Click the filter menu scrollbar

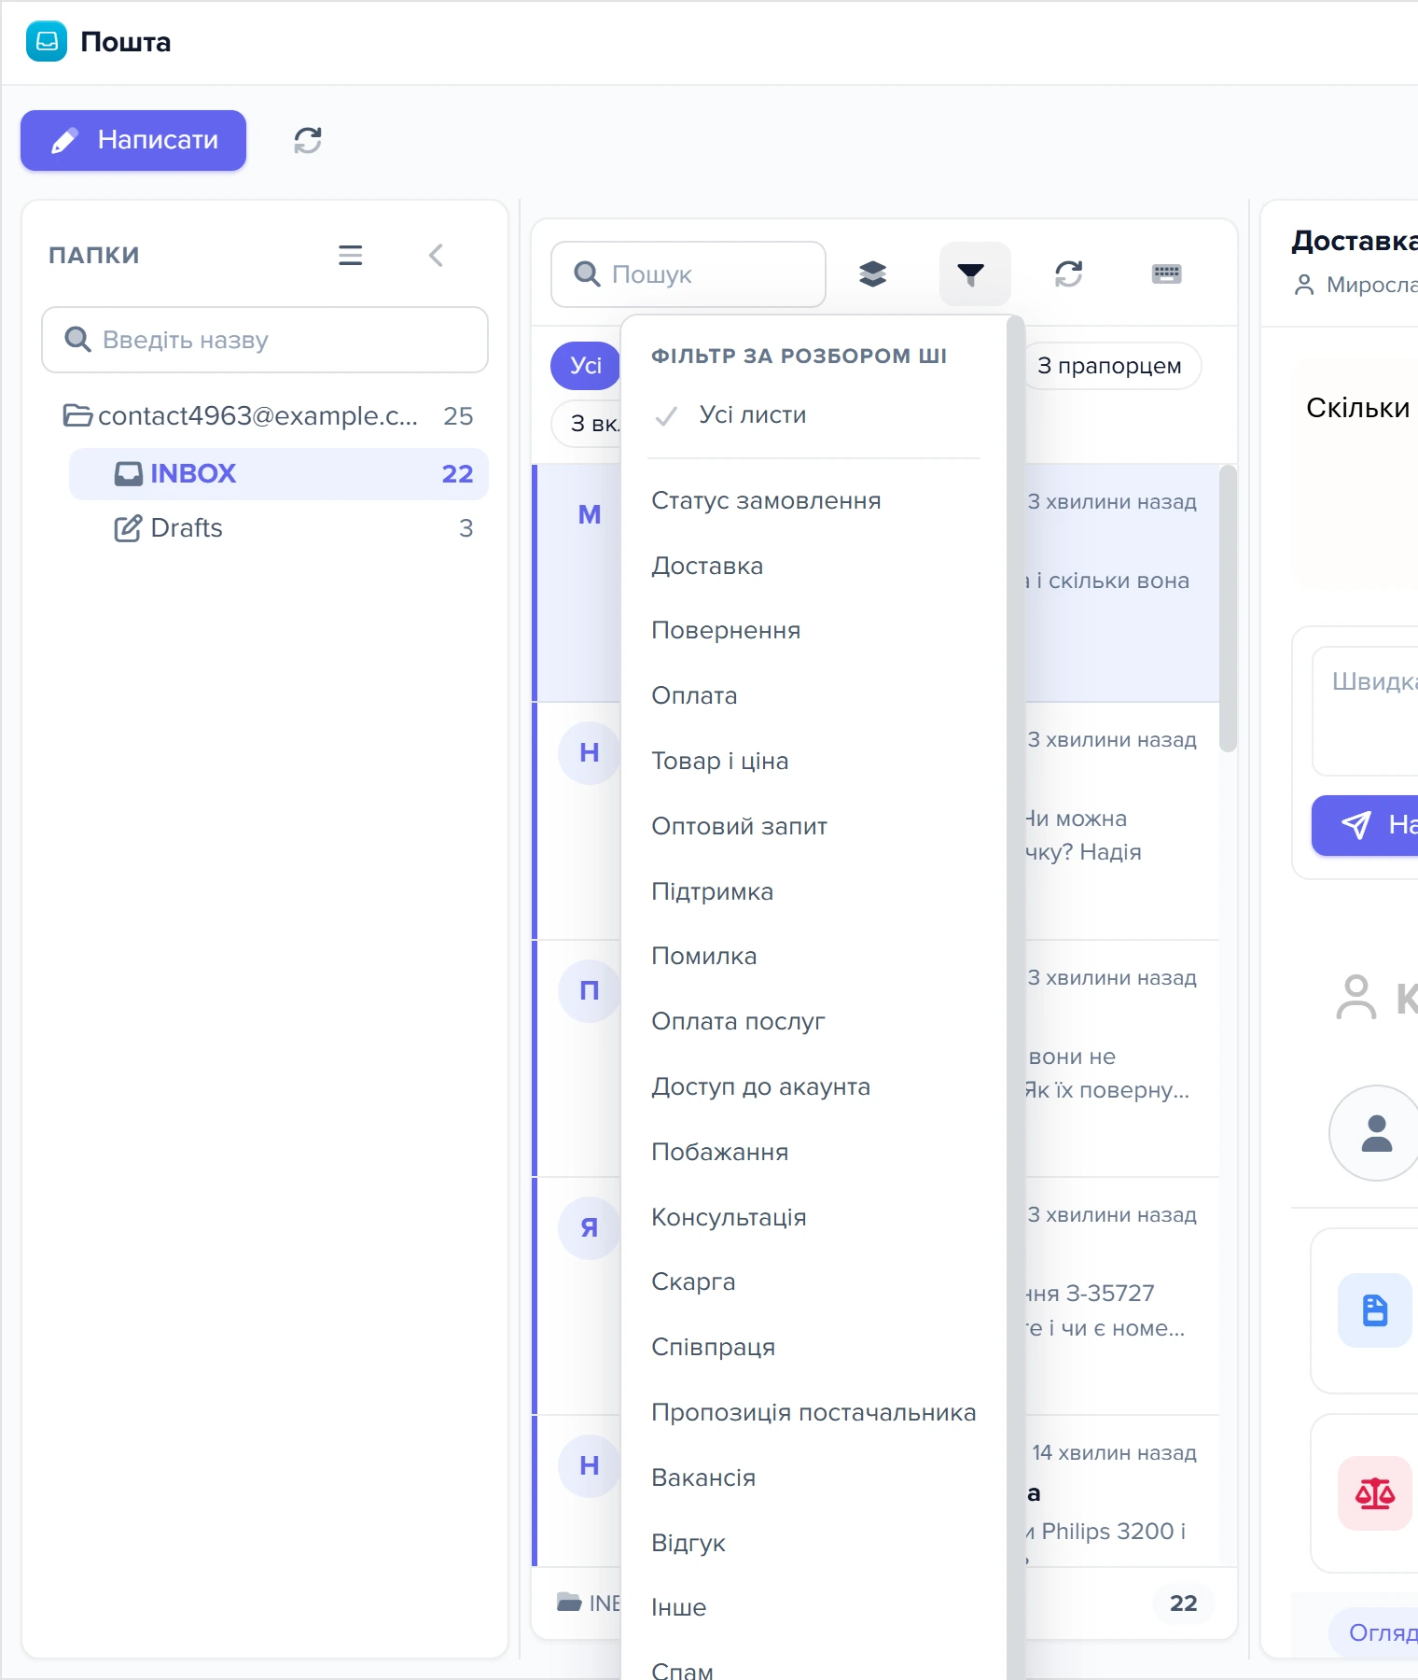point(1016,999)
